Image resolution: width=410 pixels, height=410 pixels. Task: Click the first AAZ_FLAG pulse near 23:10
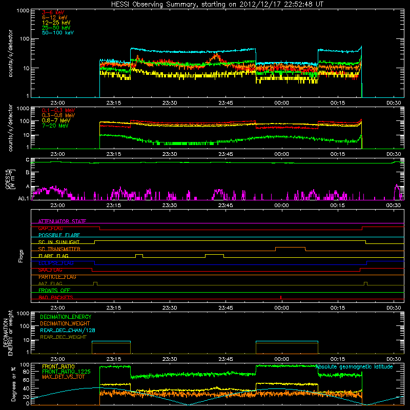95,283
